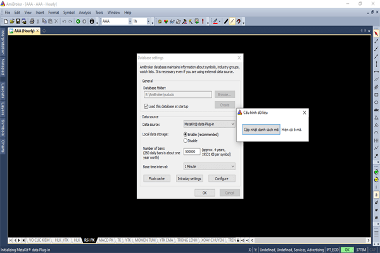Expand the 1h interval dropdown
Viewport: 380px width, 253px height.
coord(148,22)
